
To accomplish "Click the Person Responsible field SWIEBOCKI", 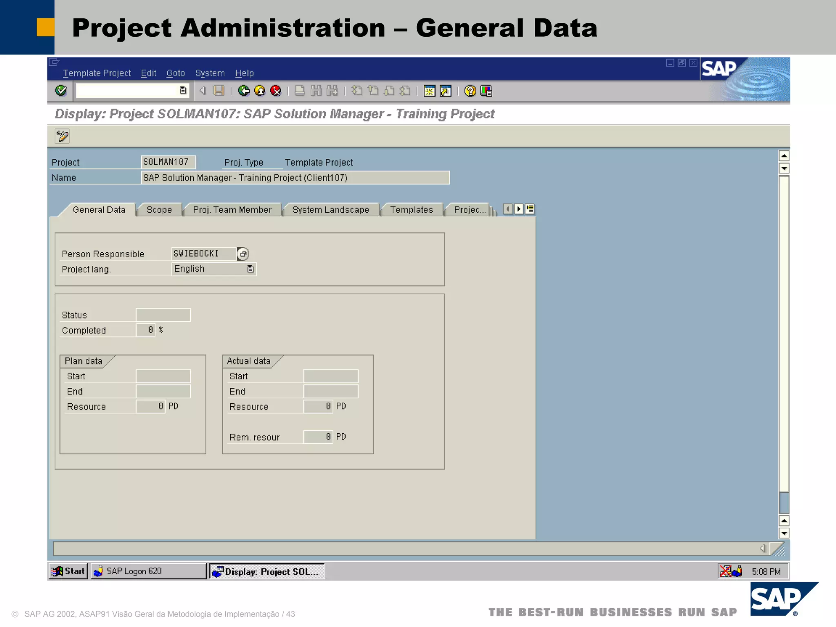I will tap(204, 253).
